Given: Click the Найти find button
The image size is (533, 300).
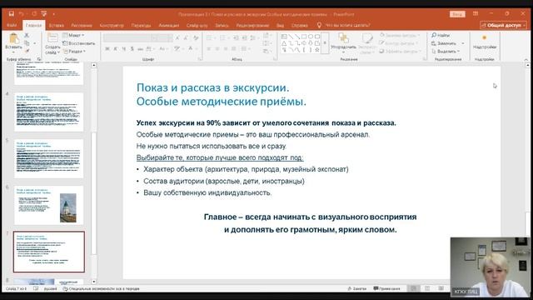Looking at the screenshot, I should click(x=441, y=35).
